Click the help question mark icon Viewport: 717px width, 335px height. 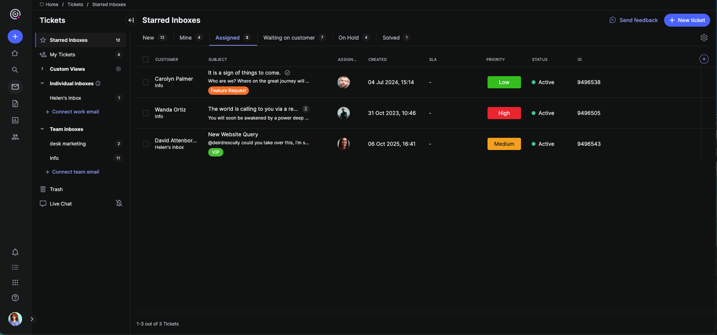(15, 298)
